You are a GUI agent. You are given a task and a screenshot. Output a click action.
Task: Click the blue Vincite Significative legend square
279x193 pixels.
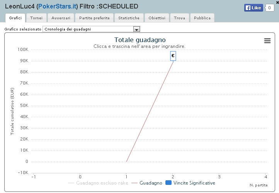click(x=168, y=183)
